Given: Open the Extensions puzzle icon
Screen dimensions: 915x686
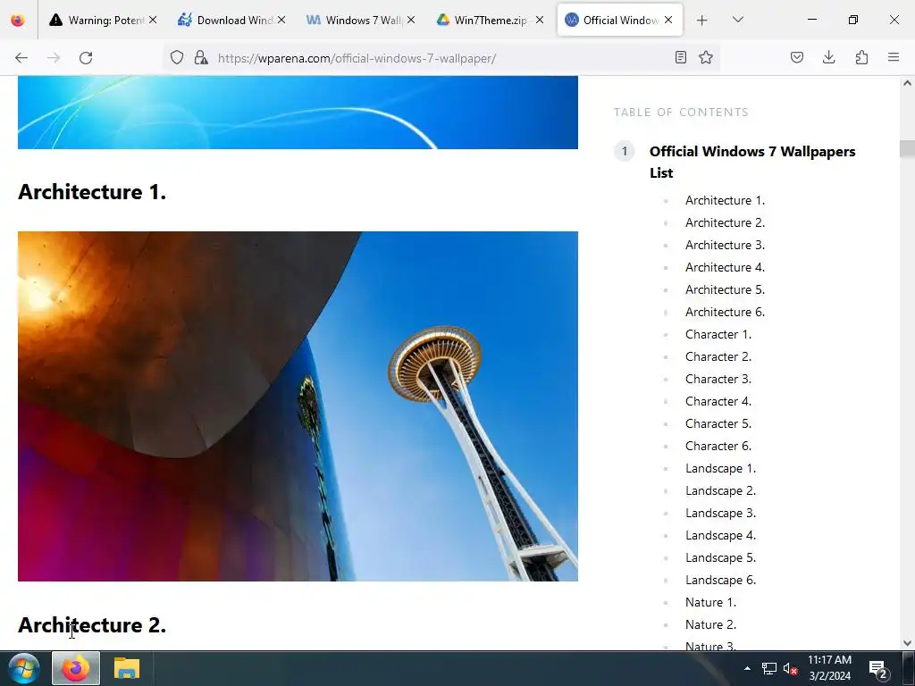Looking at the screenshot, I should 861,57.
